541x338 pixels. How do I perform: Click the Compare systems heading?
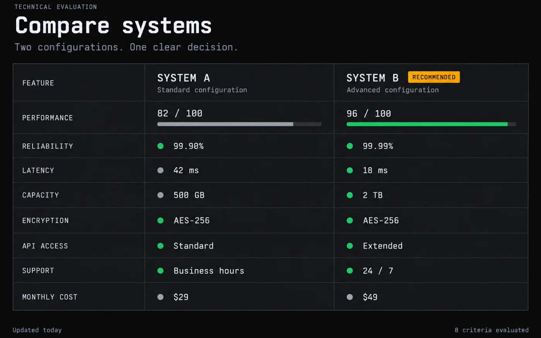click(113, 26)
